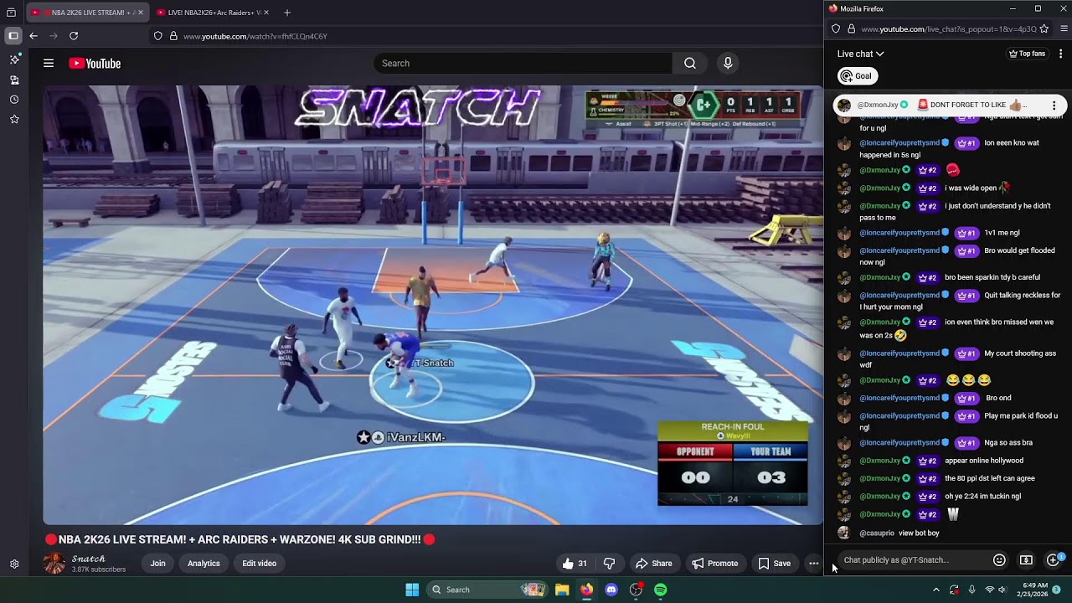Click the Goal chip in chat
Image resolution: width=1072 pixels, height=603 pixels.
[x=858, y=76]
